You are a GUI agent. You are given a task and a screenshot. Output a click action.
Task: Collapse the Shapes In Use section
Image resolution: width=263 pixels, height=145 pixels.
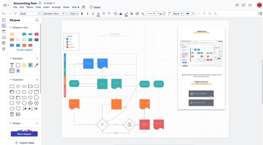click(x=11, y=28)
